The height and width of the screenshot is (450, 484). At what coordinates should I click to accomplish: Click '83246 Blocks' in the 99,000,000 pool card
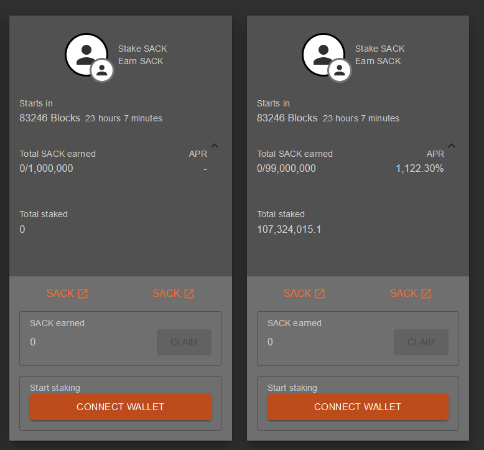coord(287,118)
